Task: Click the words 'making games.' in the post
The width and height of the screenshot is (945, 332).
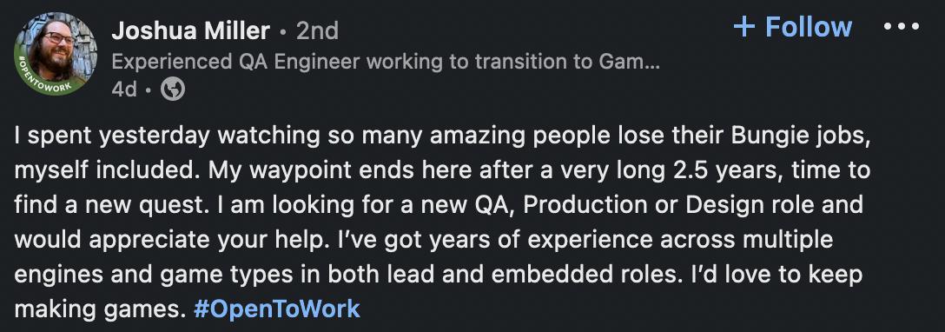Action: pos(97,309)
